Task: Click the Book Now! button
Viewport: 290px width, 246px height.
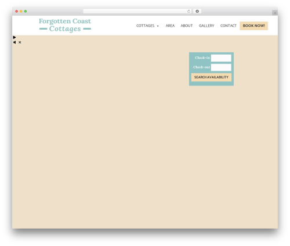Action: (x=253, y=26)
